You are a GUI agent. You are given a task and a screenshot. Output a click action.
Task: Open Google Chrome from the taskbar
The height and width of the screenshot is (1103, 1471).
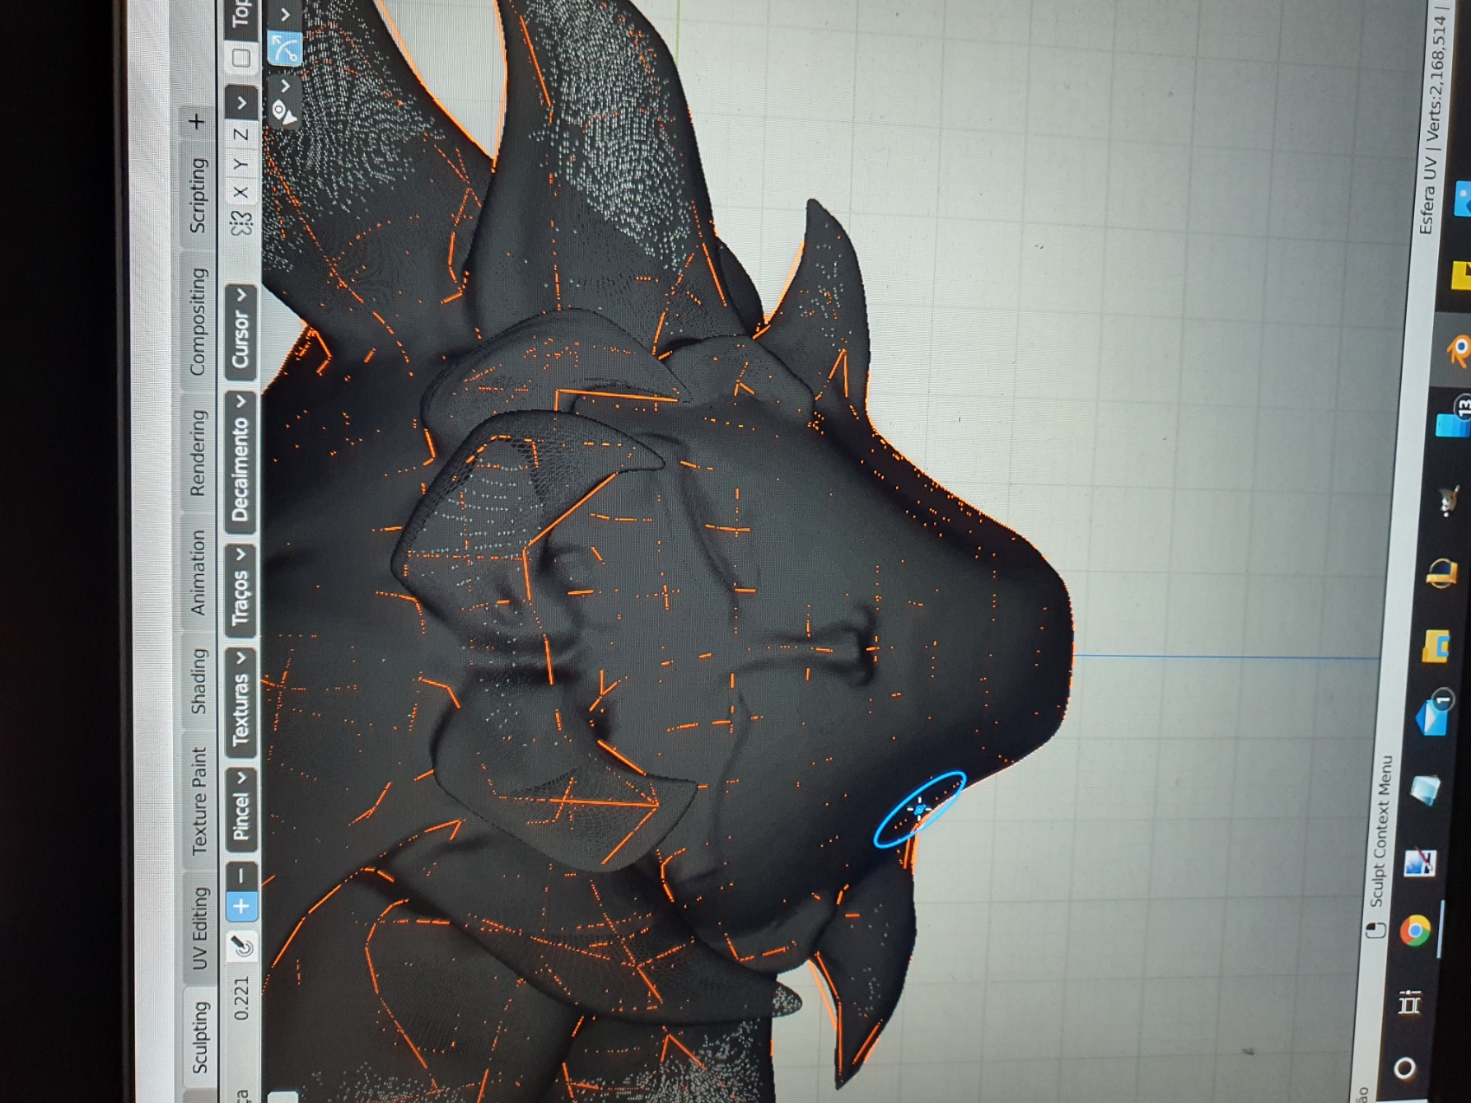click(1415, 932)
